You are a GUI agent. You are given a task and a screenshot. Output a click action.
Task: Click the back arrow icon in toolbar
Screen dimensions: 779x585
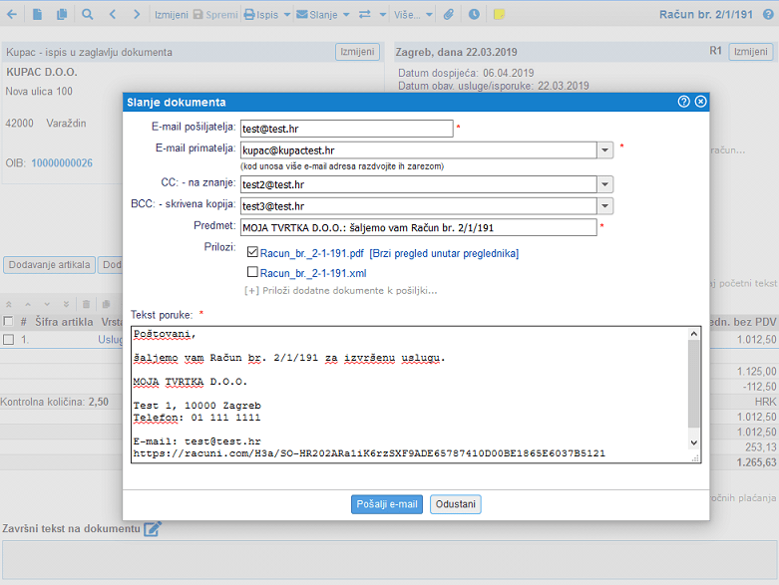(13, 15)
